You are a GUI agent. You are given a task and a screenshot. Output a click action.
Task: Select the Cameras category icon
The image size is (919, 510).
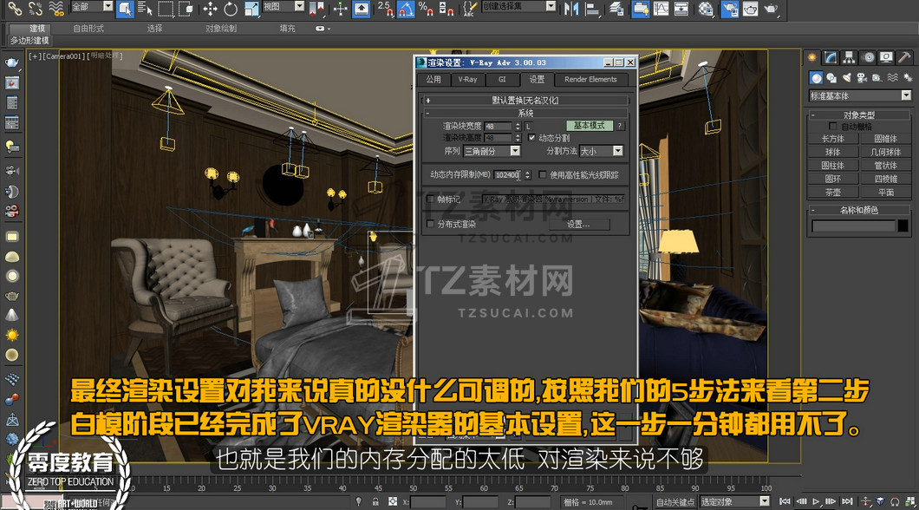862,78
